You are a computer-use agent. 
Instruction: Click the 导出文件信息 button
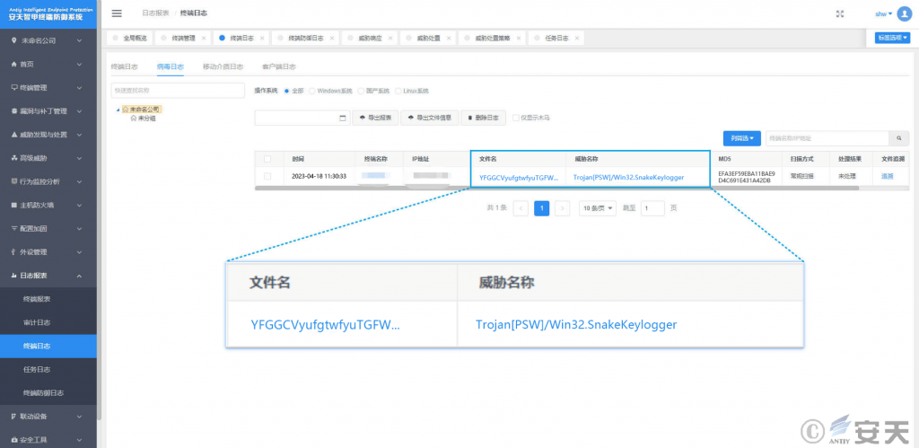click(x=430, y=118)
